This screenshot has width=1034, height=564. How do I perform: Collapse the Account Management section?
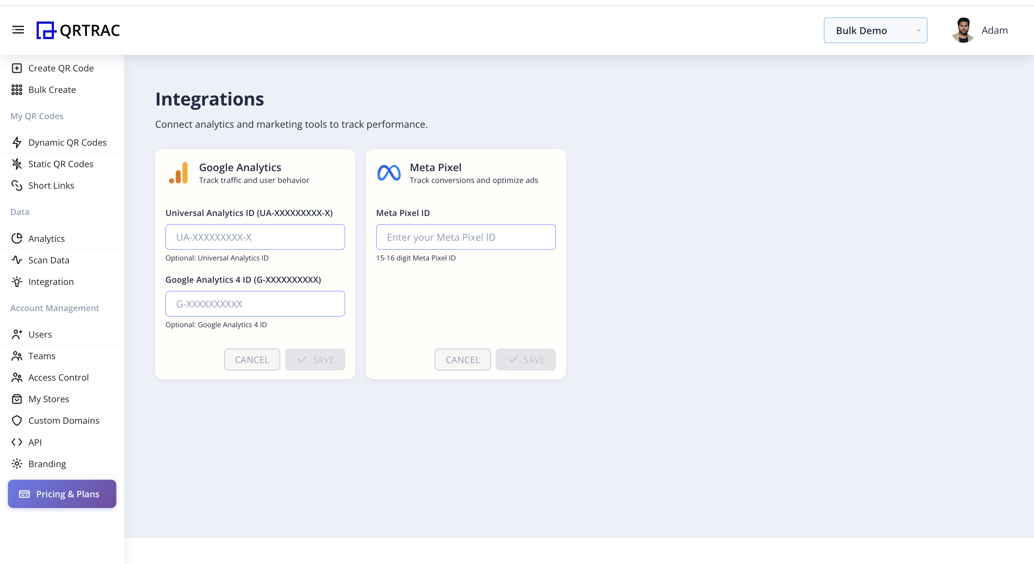tap(55, 308)
